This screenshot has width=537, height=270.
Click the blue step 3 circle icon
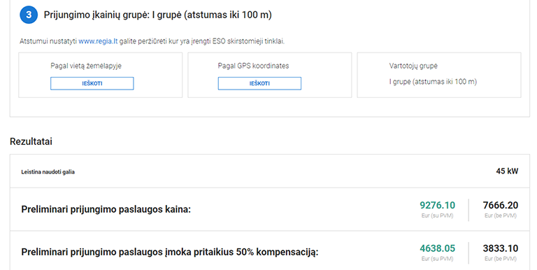(x=29, y=15)
